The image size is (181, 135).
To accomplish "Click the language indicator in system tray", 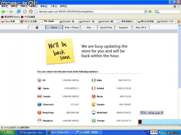I will (x=144, y=132).
